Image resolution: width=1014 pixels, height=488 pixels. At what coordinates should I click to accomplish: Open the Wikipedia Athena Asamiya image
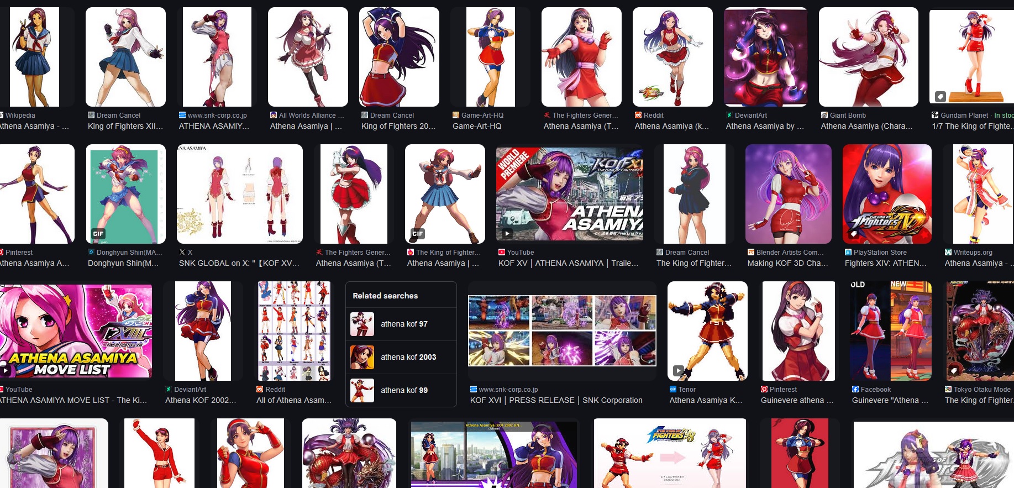point(34,57)
